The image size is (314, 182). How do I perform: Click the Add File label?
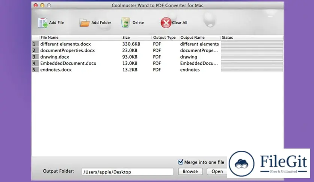(56, 23)
